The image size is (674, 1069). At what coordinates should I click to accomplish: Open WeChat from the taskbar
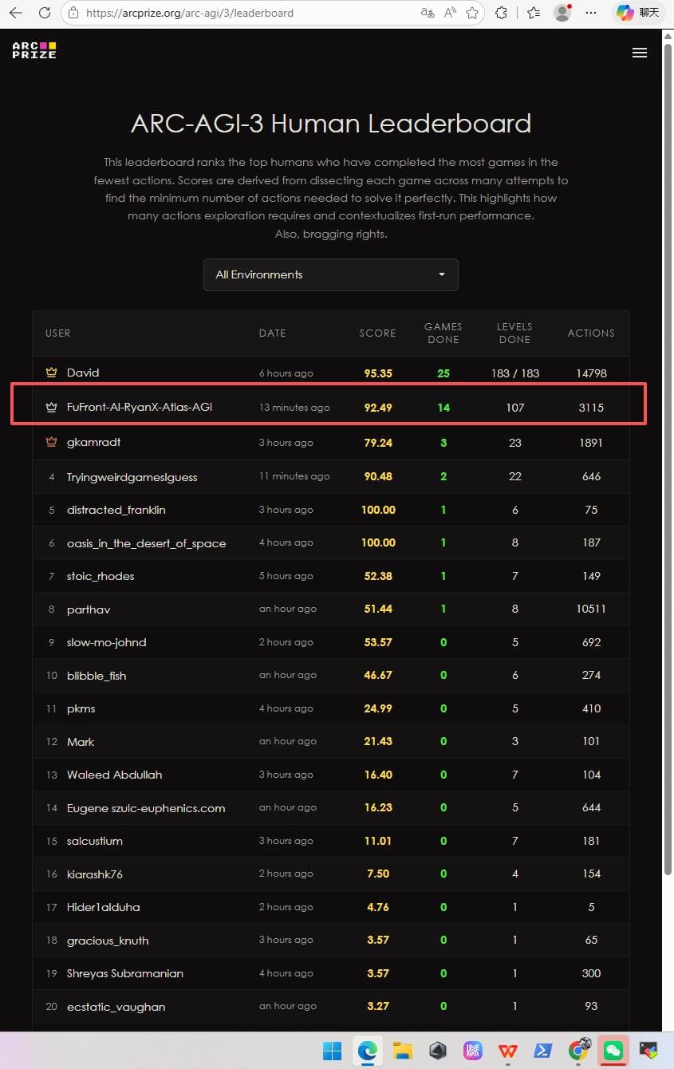click(613, 1051)
